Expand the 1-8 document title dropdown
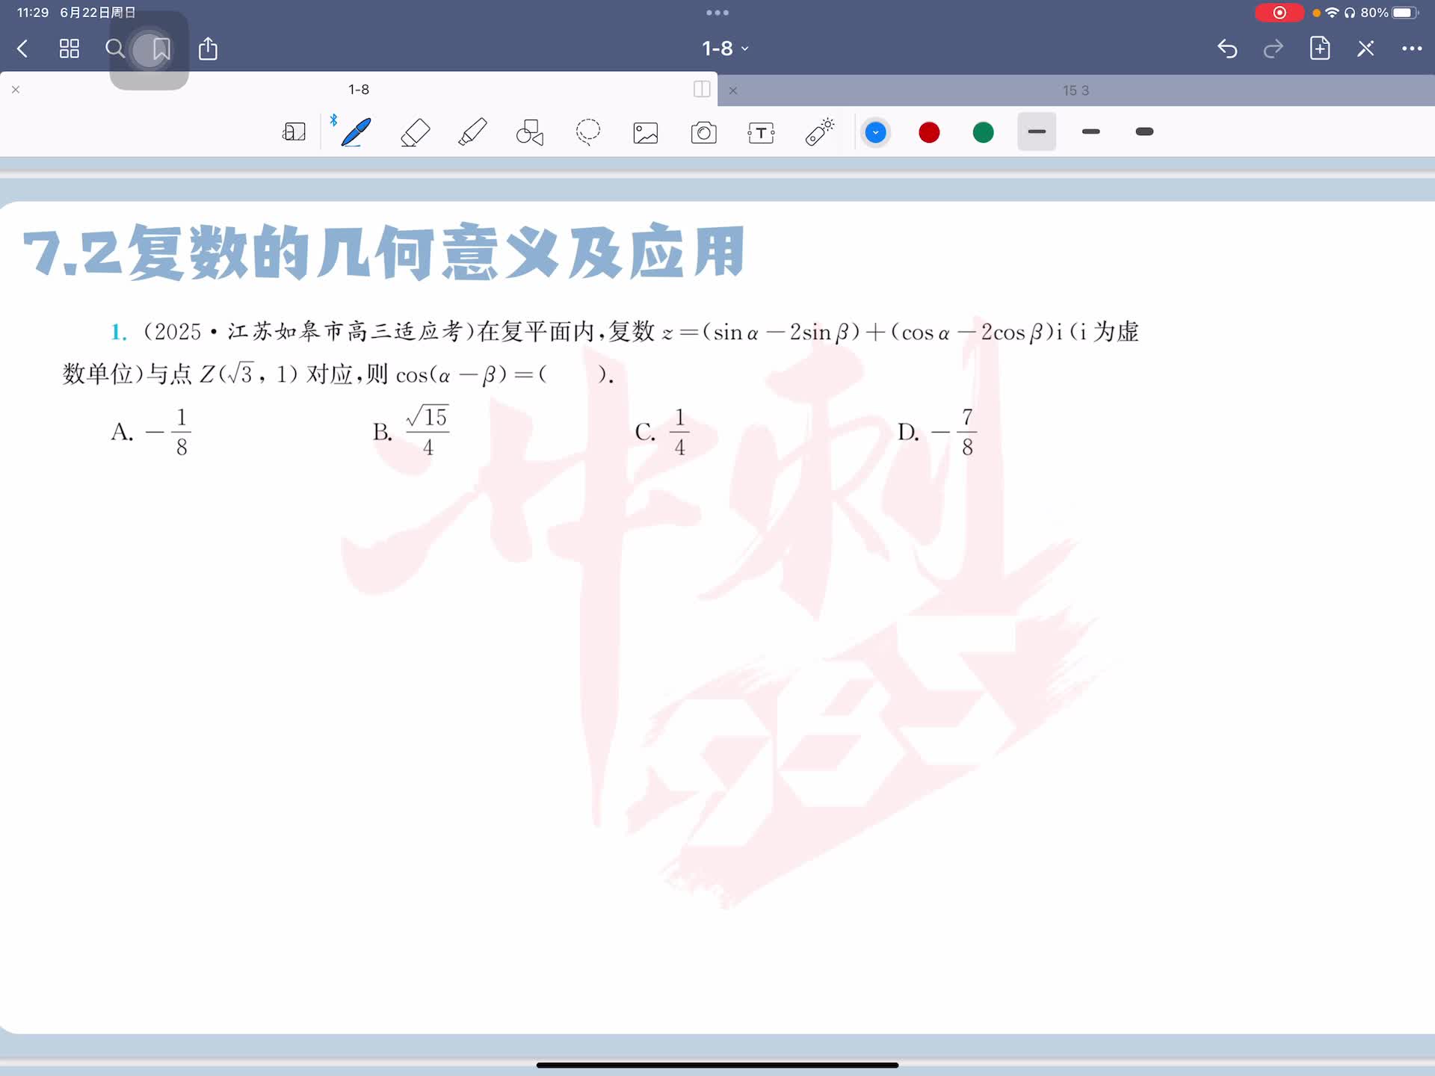Viewport: 1435px width, 1076px height. click(x=724, y=49)
